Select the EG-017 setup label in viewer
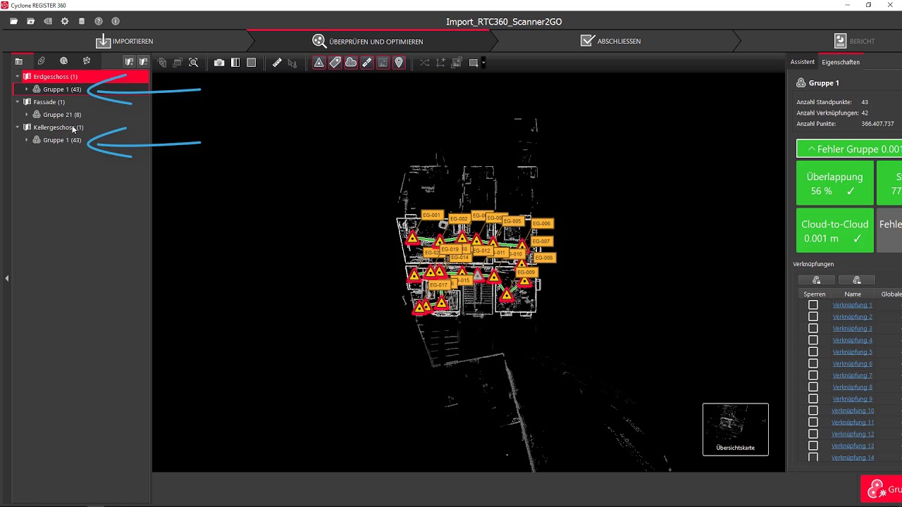Screen dimensions: 902x507 pyautogui.click(x=438, y=285)
